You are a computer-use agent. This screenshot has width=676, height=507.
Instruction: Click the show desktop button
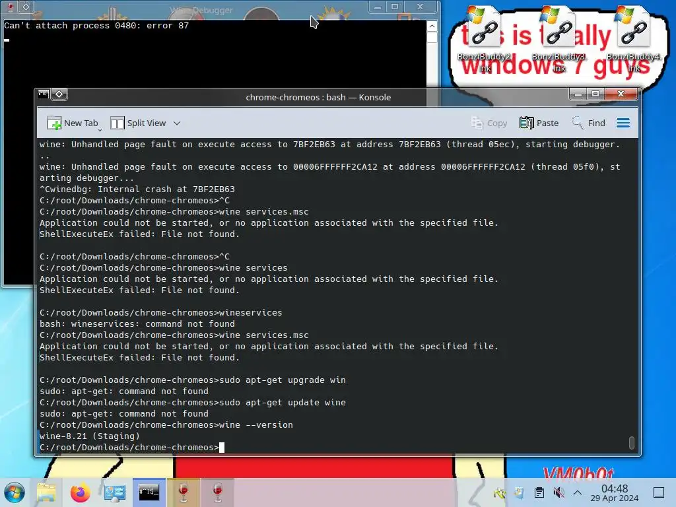(x=659, y=492)
